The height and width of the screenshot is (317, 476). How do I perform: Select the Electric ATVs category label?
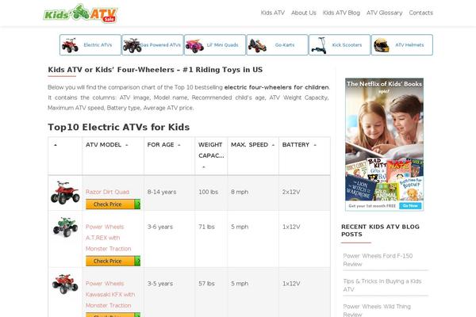(98, 45)
